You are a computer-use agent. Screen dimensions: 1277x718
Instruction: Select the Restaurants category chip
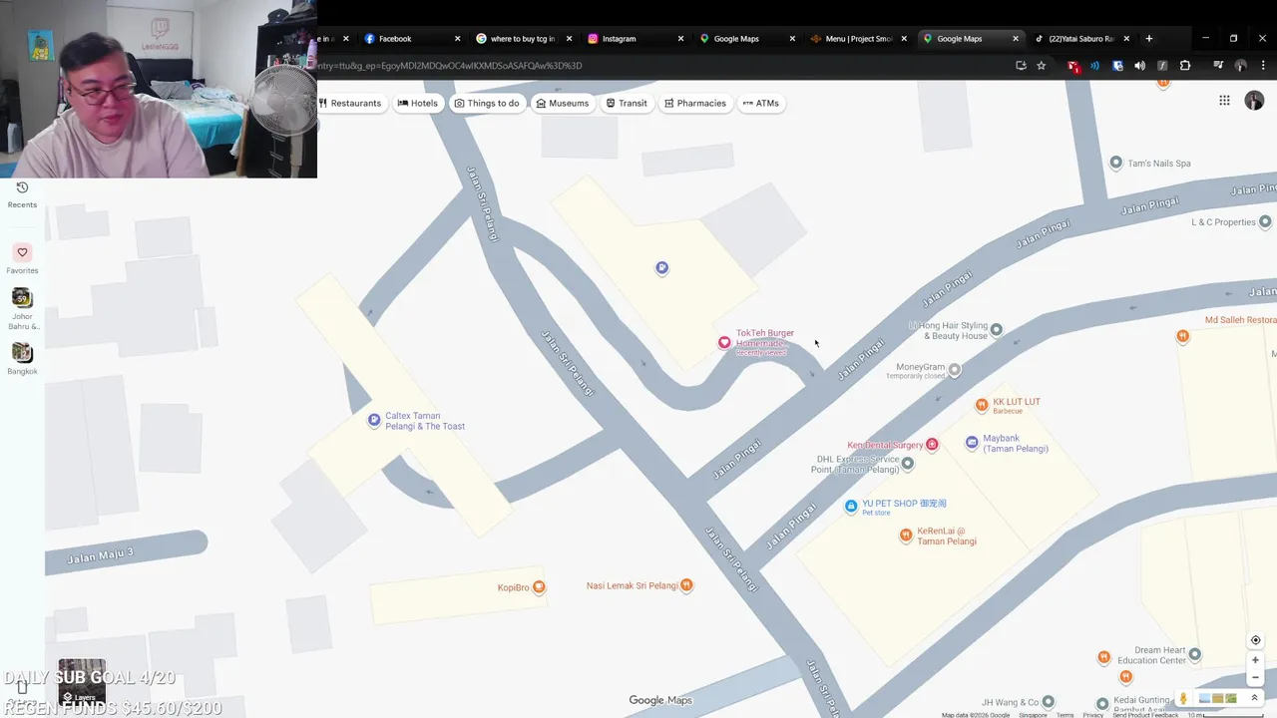tap(350, 103)
